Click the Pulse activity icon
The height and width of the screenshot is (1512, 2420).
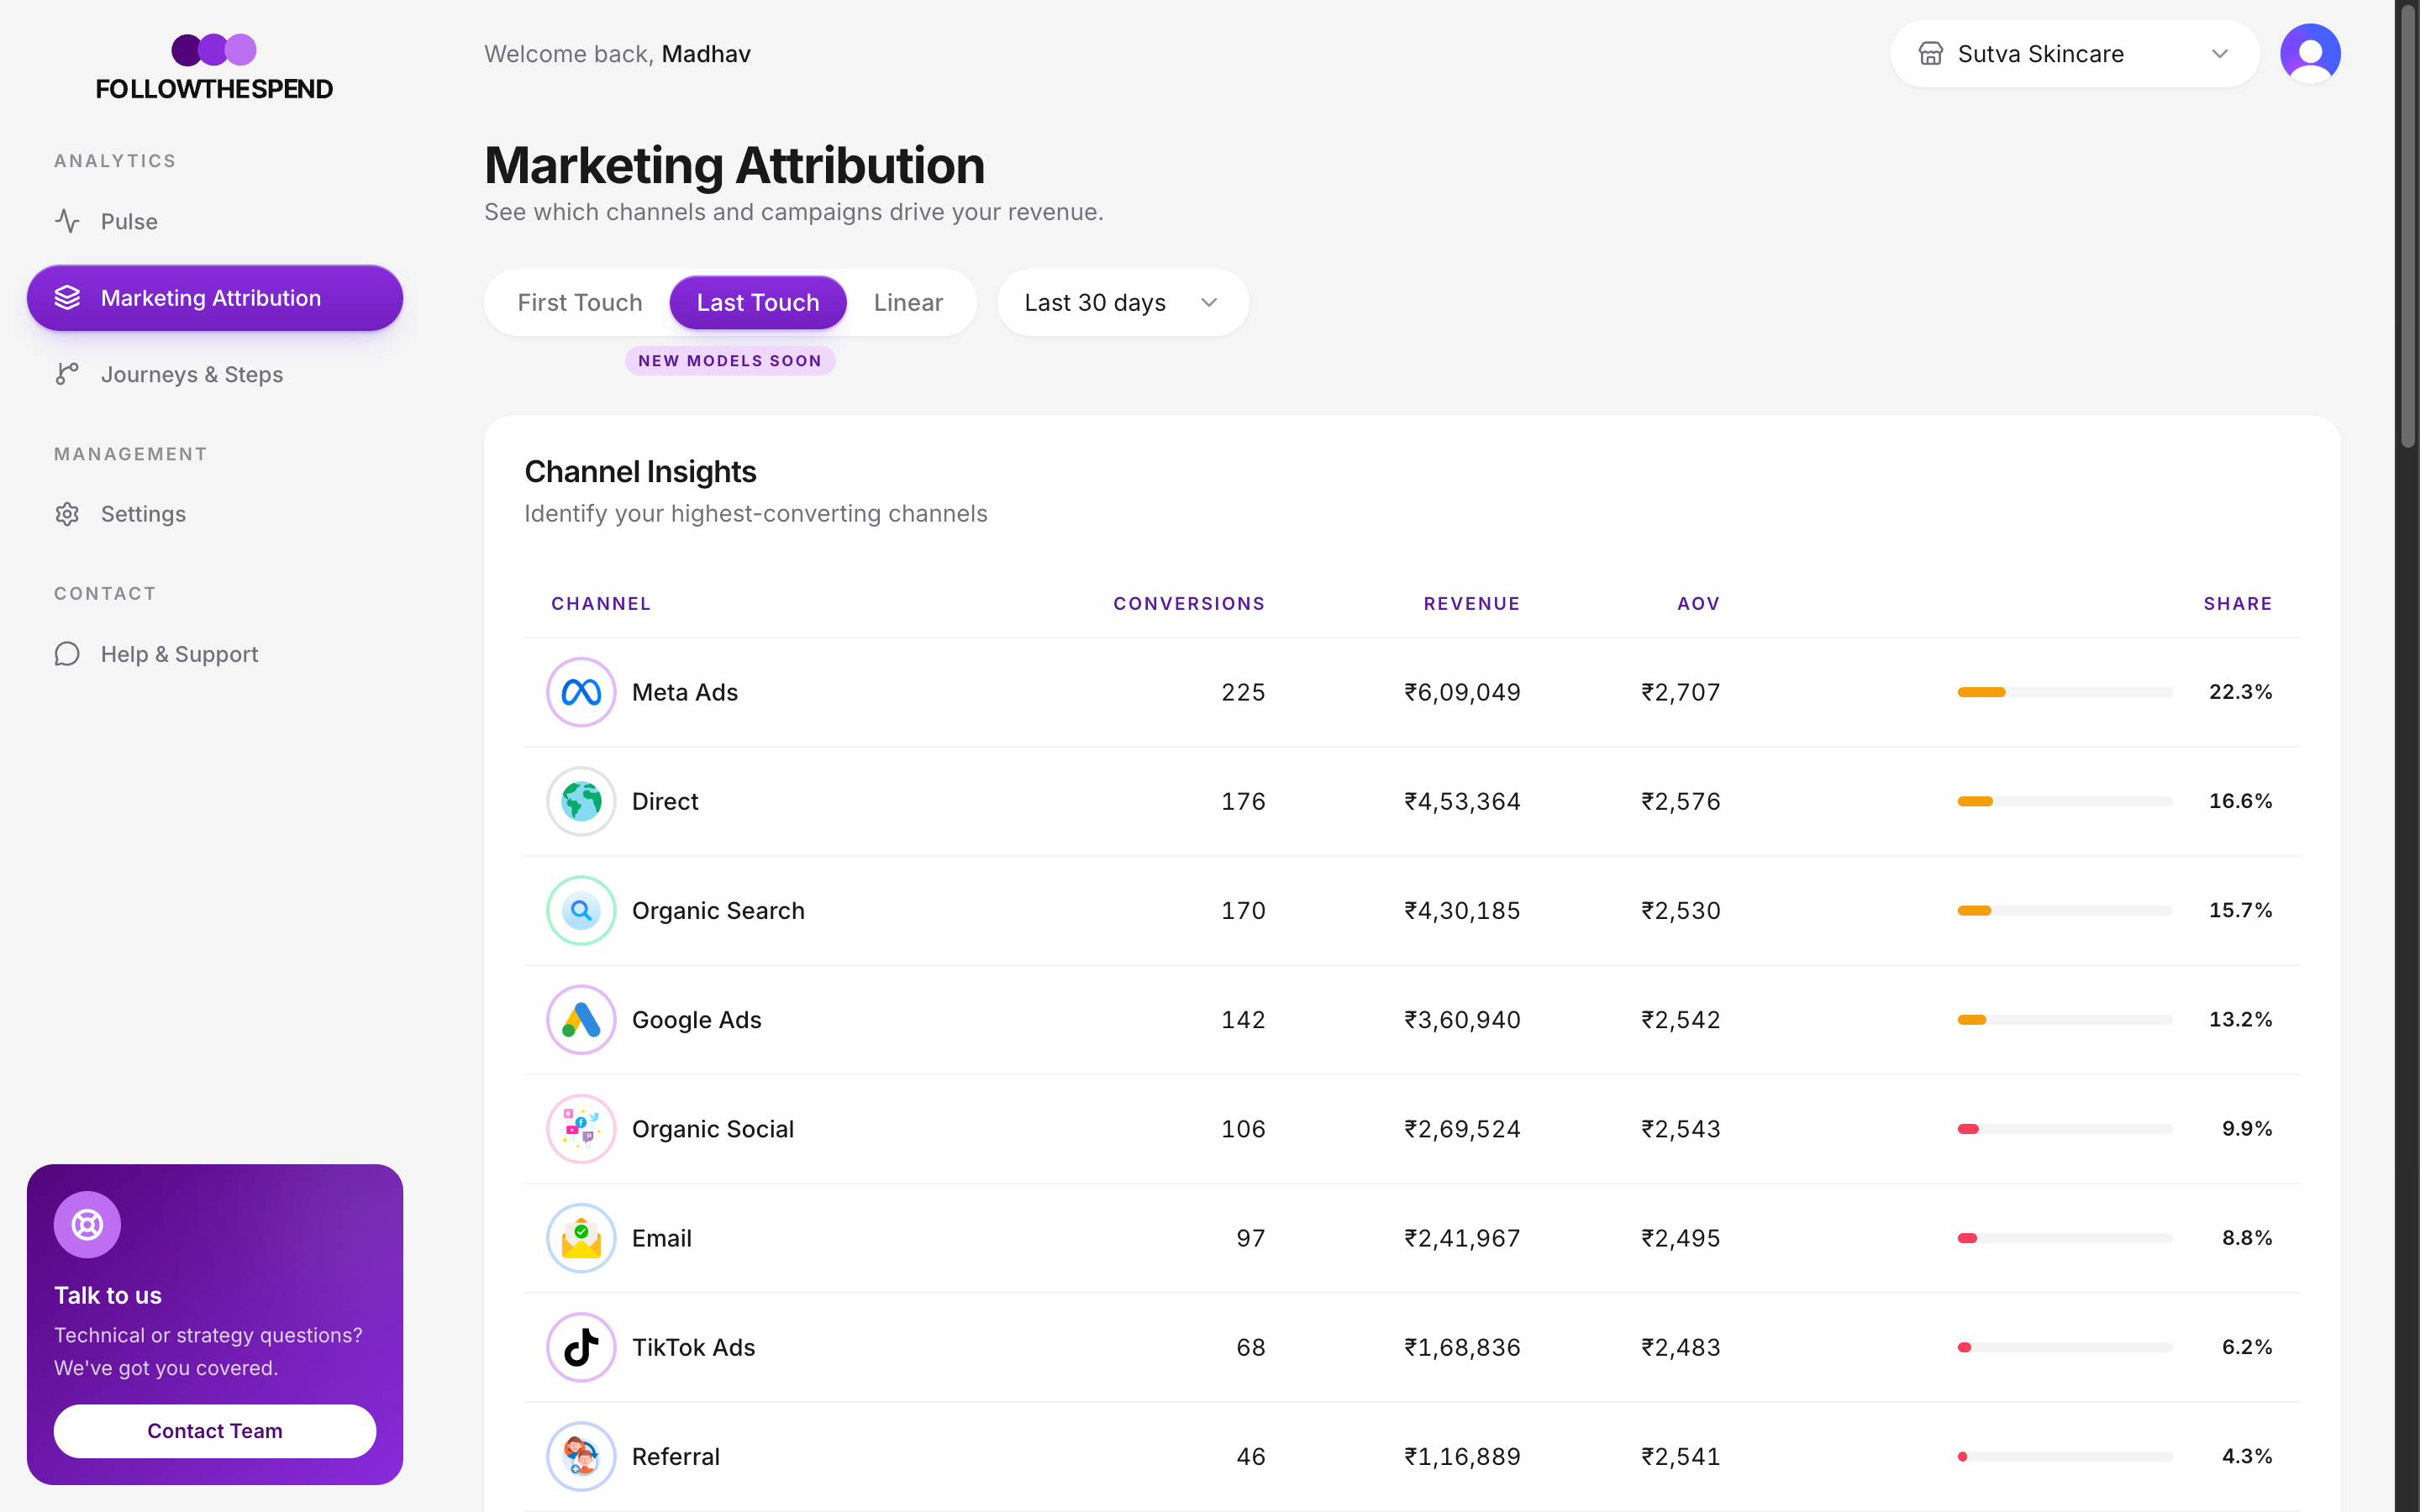click(67, 221)
